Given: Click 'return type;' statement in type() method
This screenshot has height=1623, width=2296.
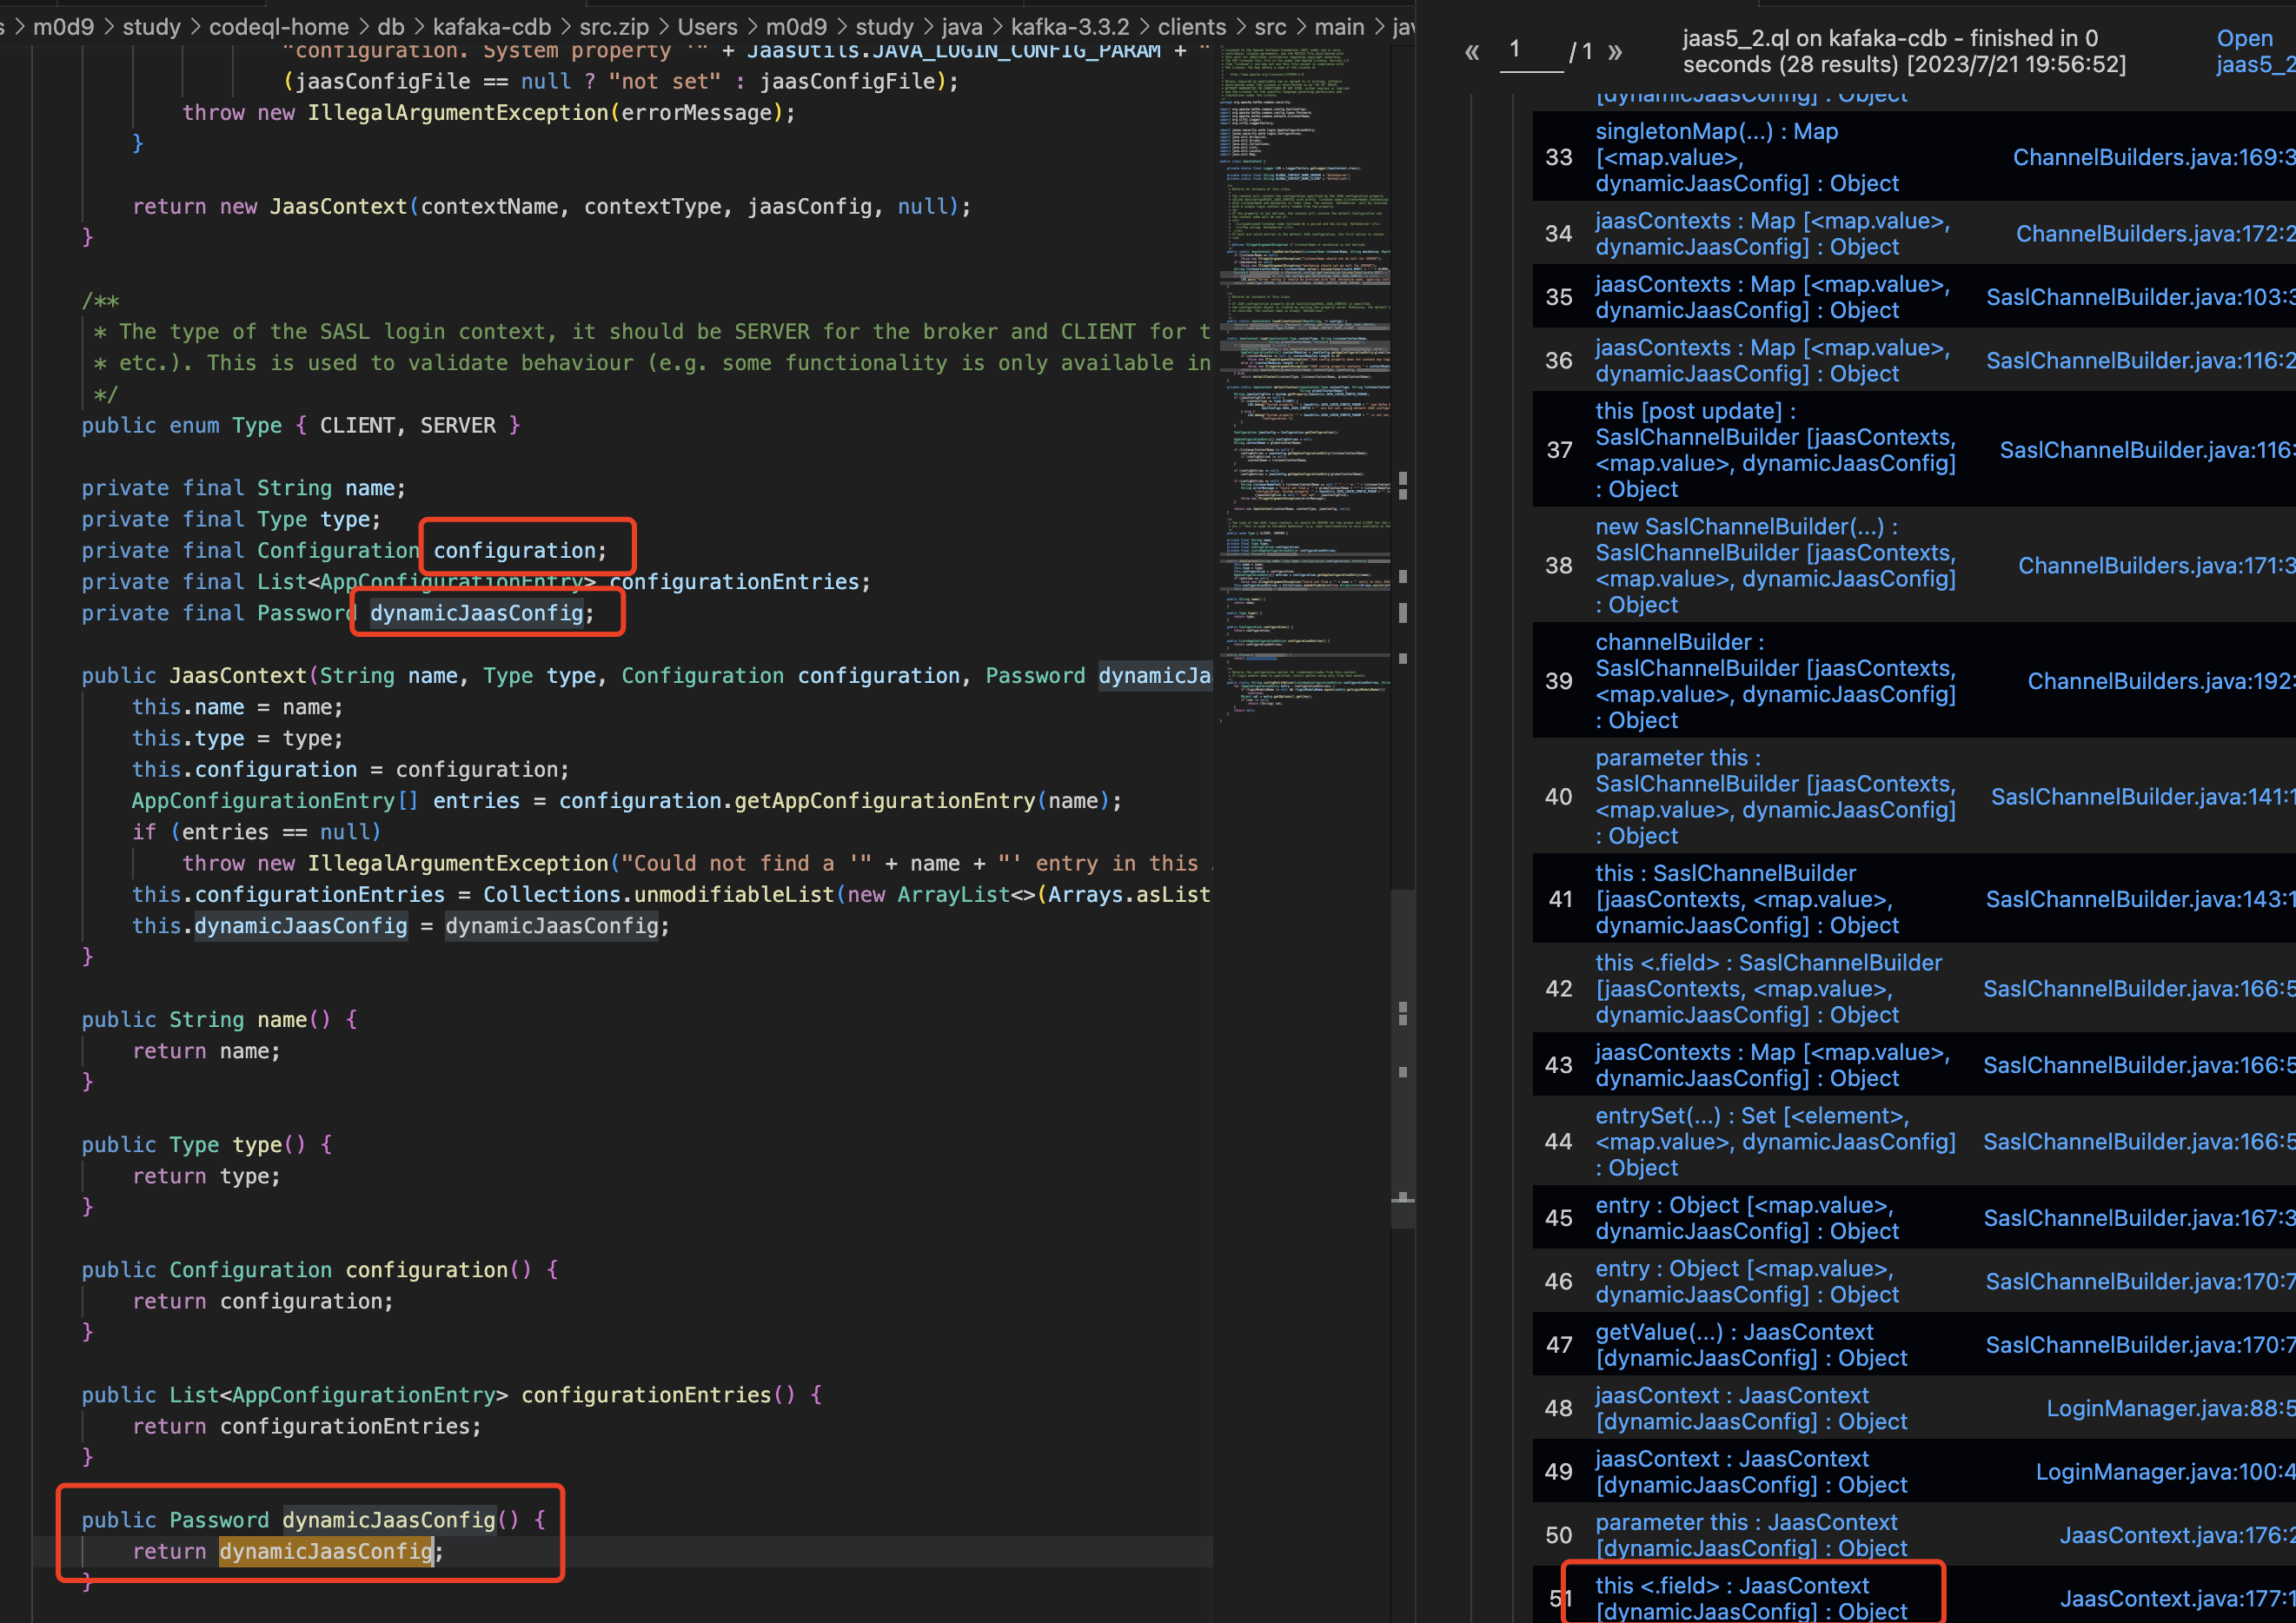Looking at the screenshot, I should [x=207, y=1176].
